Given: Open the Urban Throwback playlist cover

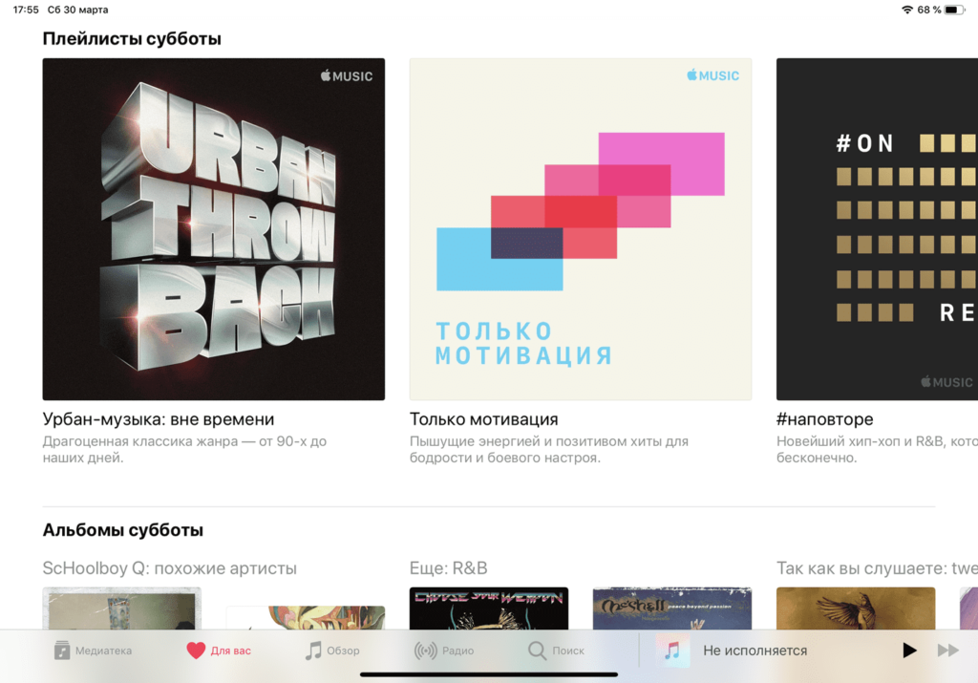Looking at the screenshot, I should click(214, 229).
